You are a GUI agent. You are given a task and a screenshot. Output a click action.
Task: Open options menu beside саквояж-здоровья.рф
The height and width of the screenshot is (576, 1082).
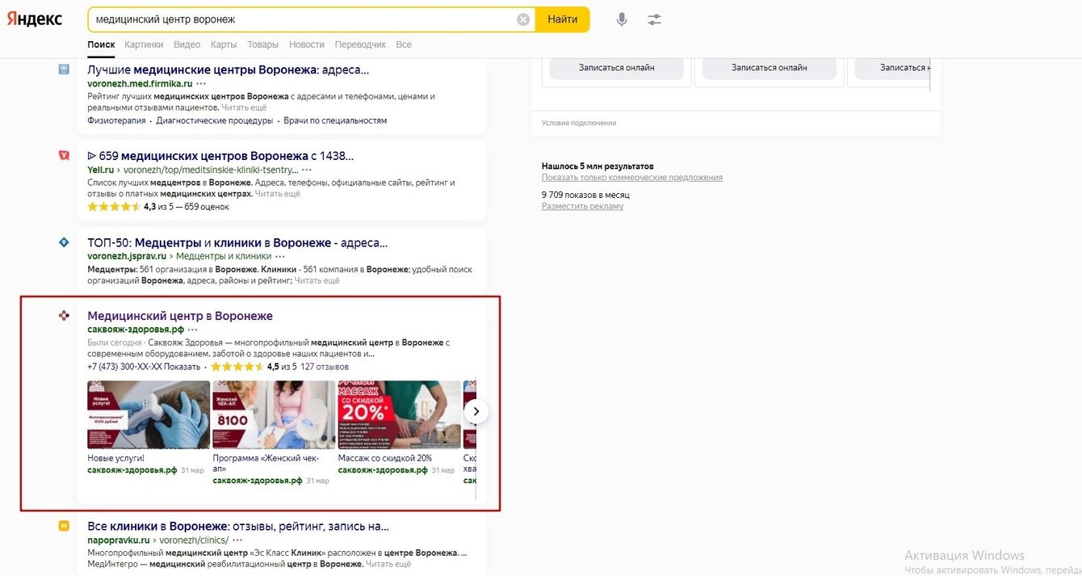pyautogui.click(x=192, y=330)
